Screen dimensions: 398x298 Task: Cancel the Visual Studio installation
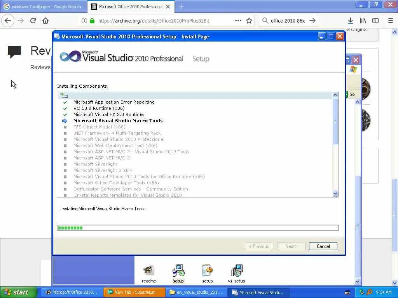323,246
